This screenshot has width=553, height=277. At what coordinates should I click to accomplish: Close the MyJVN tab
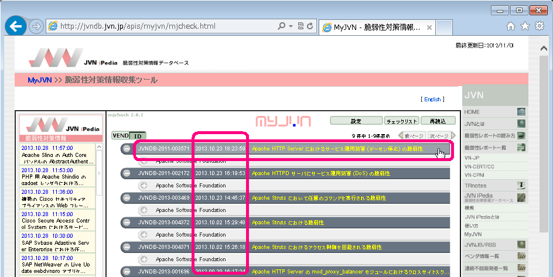[429, 28]
